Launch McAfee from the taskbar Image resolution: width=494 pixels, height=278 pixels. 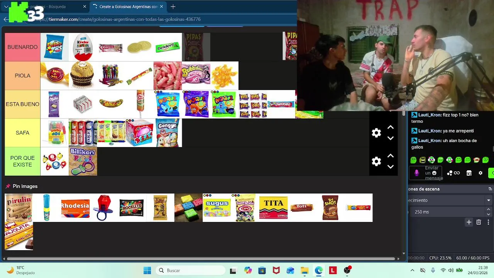point(276,270)
